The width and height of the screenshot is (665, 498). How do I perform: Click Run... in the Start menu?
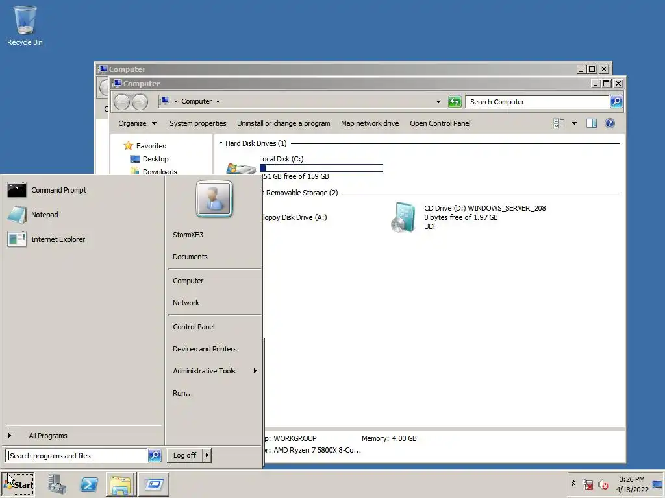(x=182, y=393)
